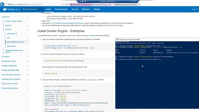Expand 'Manage application data' sidebar arrow
The height and width of the screenshot is (112, 199).
28,70
